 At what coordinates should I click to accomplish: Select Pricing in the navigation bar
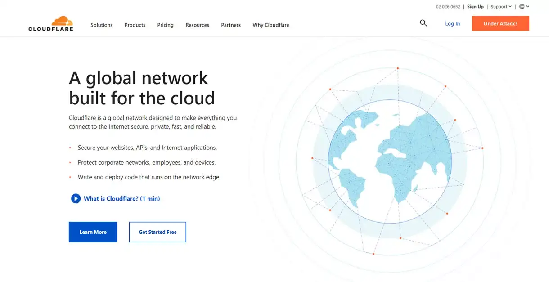click(165, 25)
